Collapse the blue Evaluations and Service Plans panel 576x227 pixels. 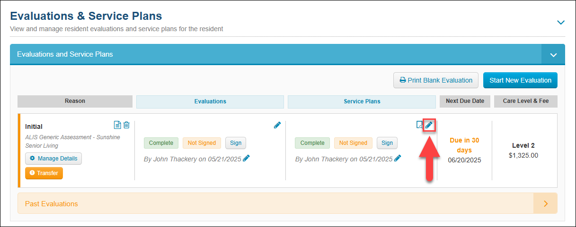[553, 54]
